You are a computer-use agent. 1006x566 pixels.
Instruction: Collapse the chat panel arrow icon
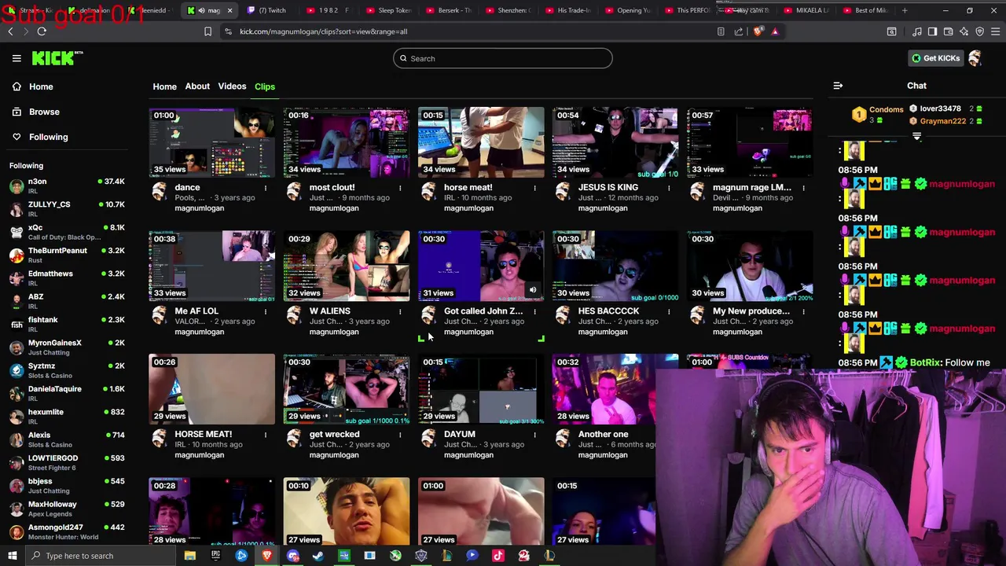coord(838,86)
